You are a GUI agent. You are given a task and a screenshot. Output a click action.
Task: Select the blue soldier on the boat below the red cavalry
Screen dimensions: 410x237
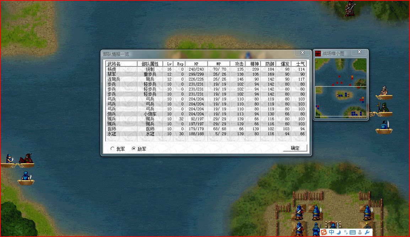[26, 178]
